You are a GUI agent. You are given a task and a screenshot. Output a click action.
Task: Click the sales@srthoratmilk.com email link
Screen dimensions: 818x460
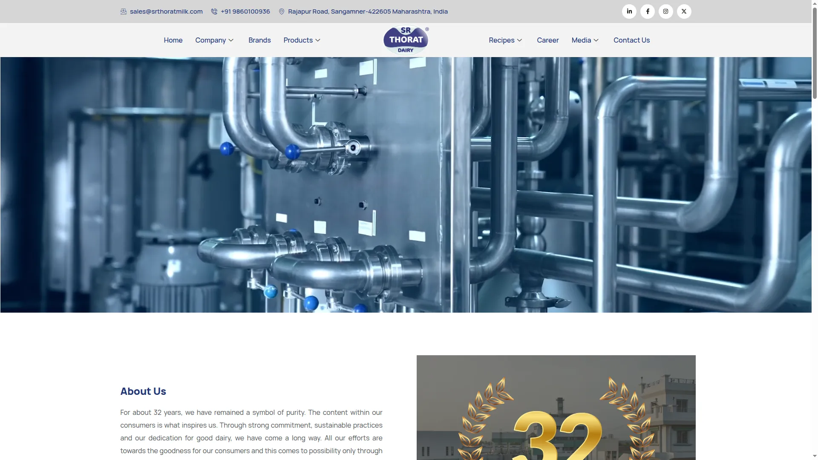click(166, 11)
